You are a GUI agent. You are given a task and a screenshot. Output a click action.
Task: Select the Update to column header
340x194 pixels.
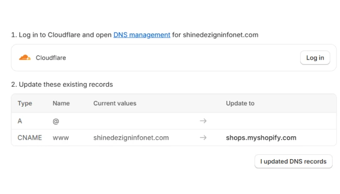click(240, 103)
